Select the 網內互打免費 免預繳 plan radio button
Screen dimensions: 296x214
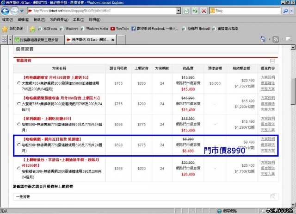19,145
